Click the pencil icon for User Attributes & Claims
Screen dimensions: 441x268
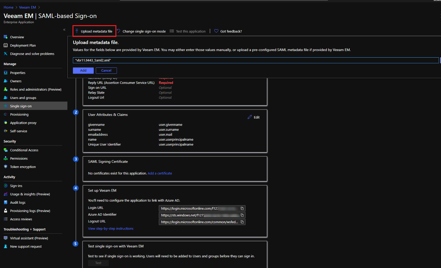point(250,117)
